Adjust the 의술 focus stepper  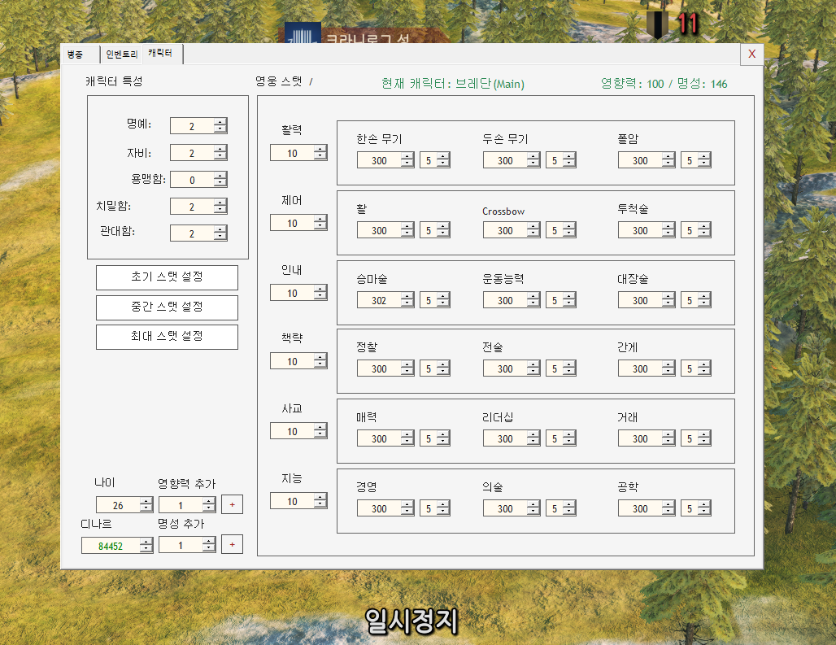click(569, 508)
